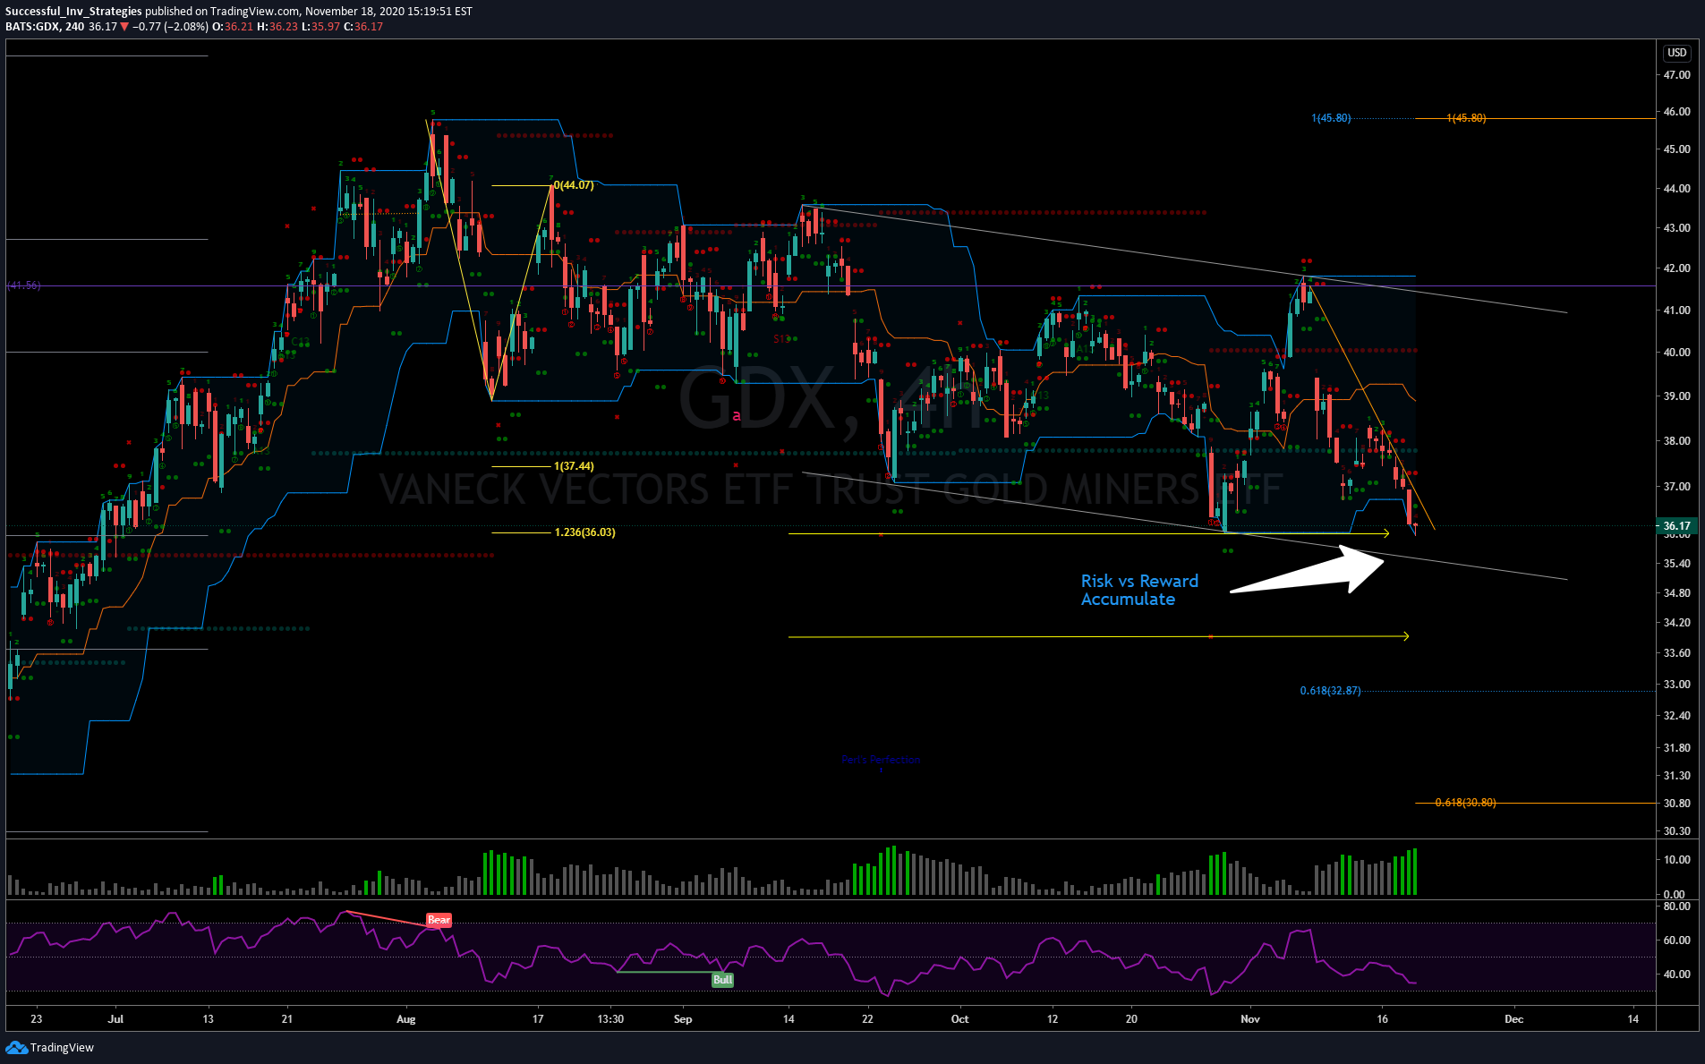1705x1064 pixels.
Task: Click the orange '0.618(30.80)' level label
Action: tap(1465, 803)
